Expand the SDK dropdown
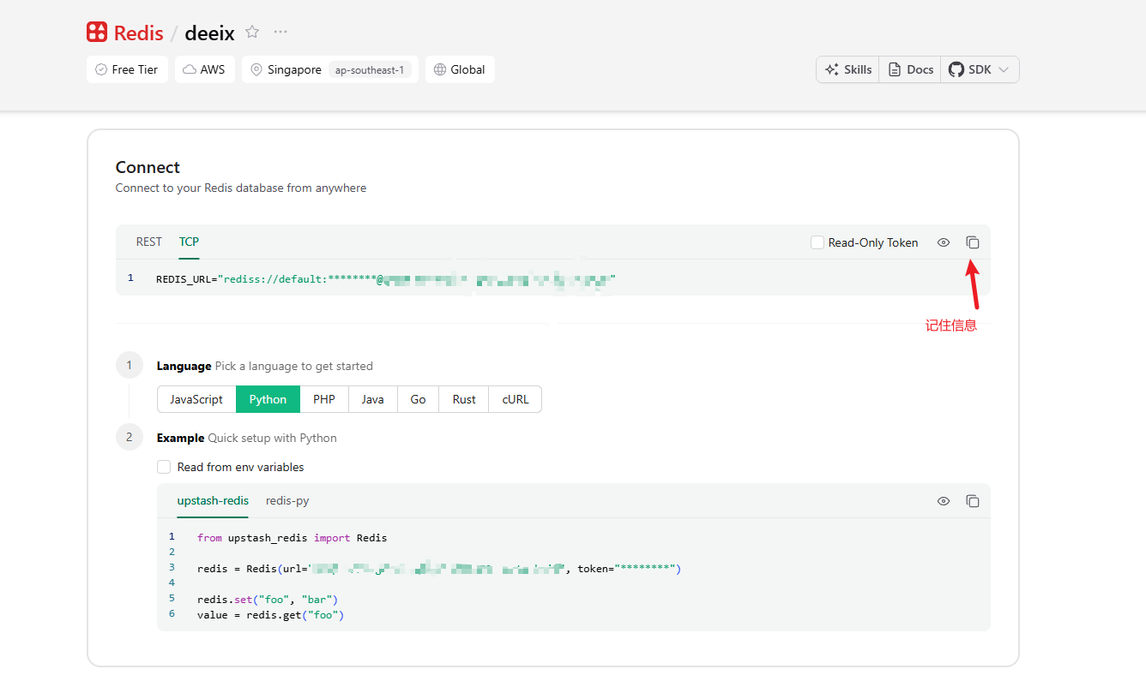 (x=980, y=69)
